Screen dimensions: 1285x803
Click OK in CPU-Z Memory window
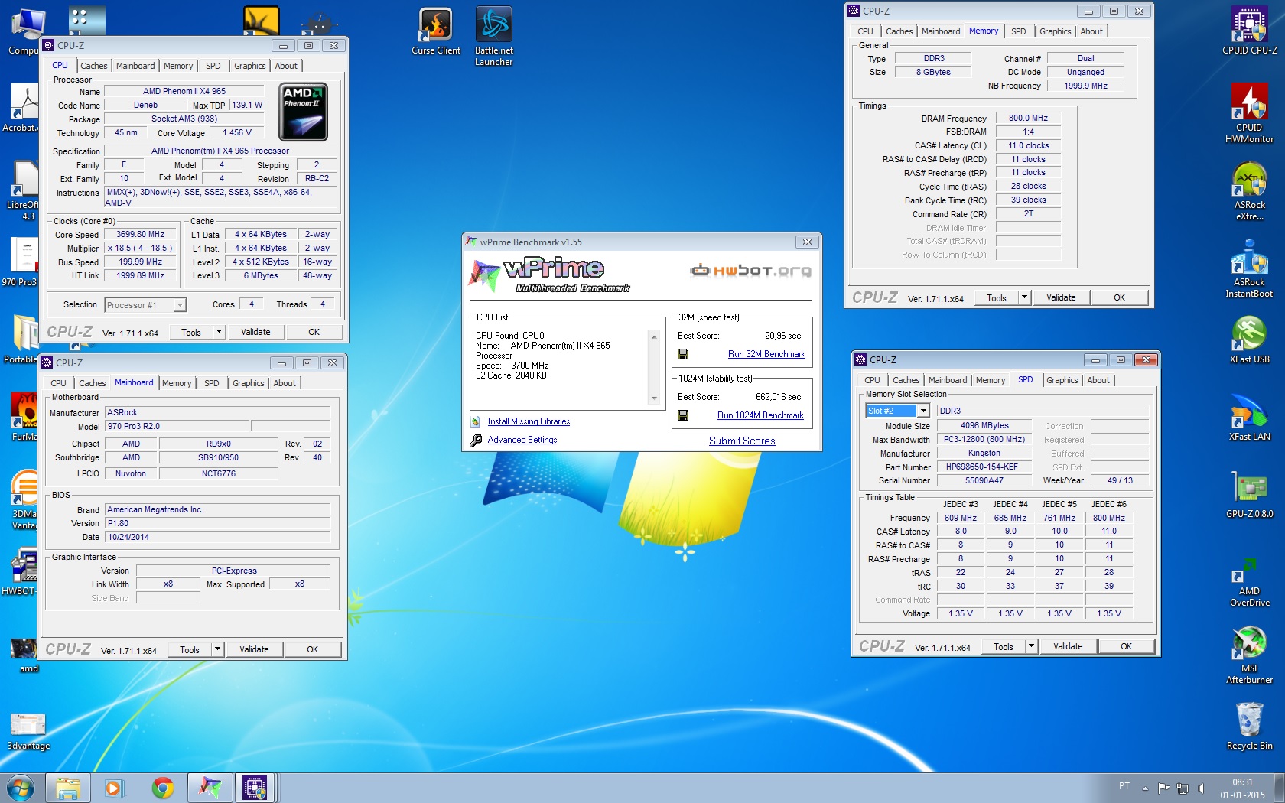click(1119, 297)
